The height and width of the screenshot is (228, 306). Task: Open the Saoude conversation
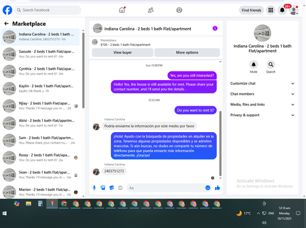point(40,54)
